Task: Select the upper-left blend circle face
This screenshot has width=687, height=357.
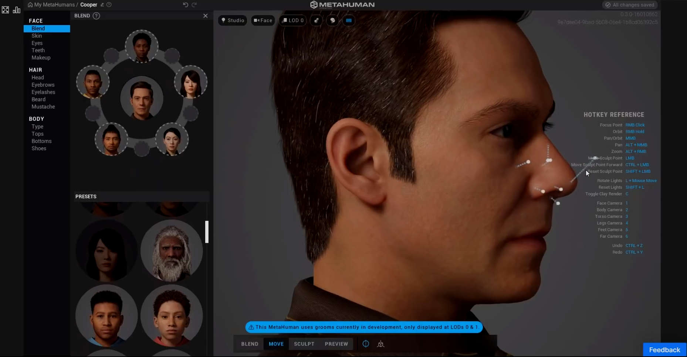Action: [93, 82]
